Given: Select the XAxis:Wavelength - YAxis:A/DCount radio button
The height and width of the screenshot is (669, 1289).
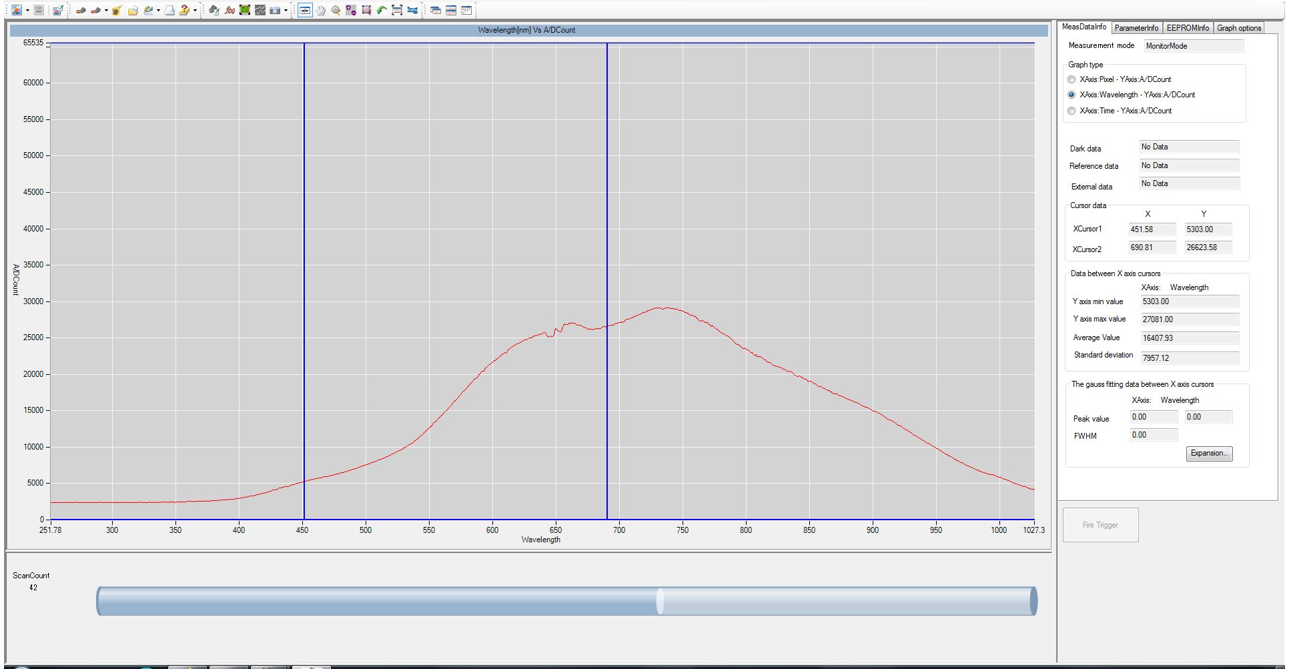Looking at the screenshot, I should [x=1071, y=95].
